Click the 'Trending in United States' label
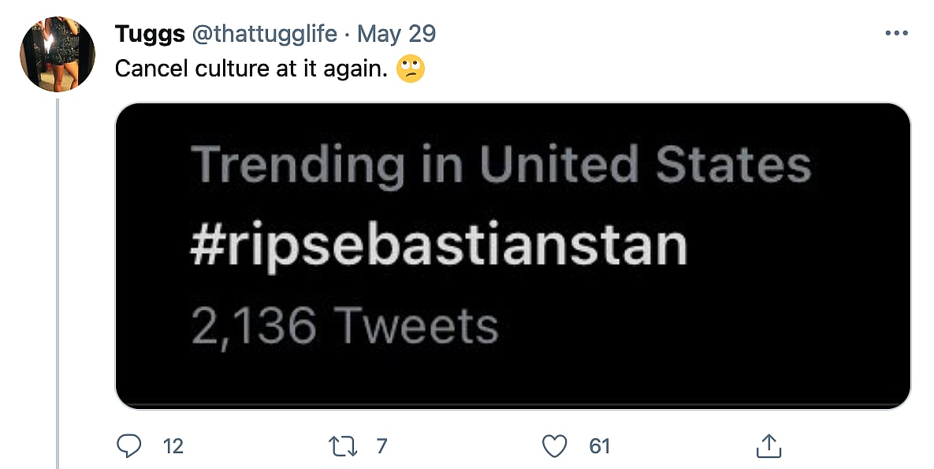The width and height of the screenshot is (934, 469). (501, 166)
